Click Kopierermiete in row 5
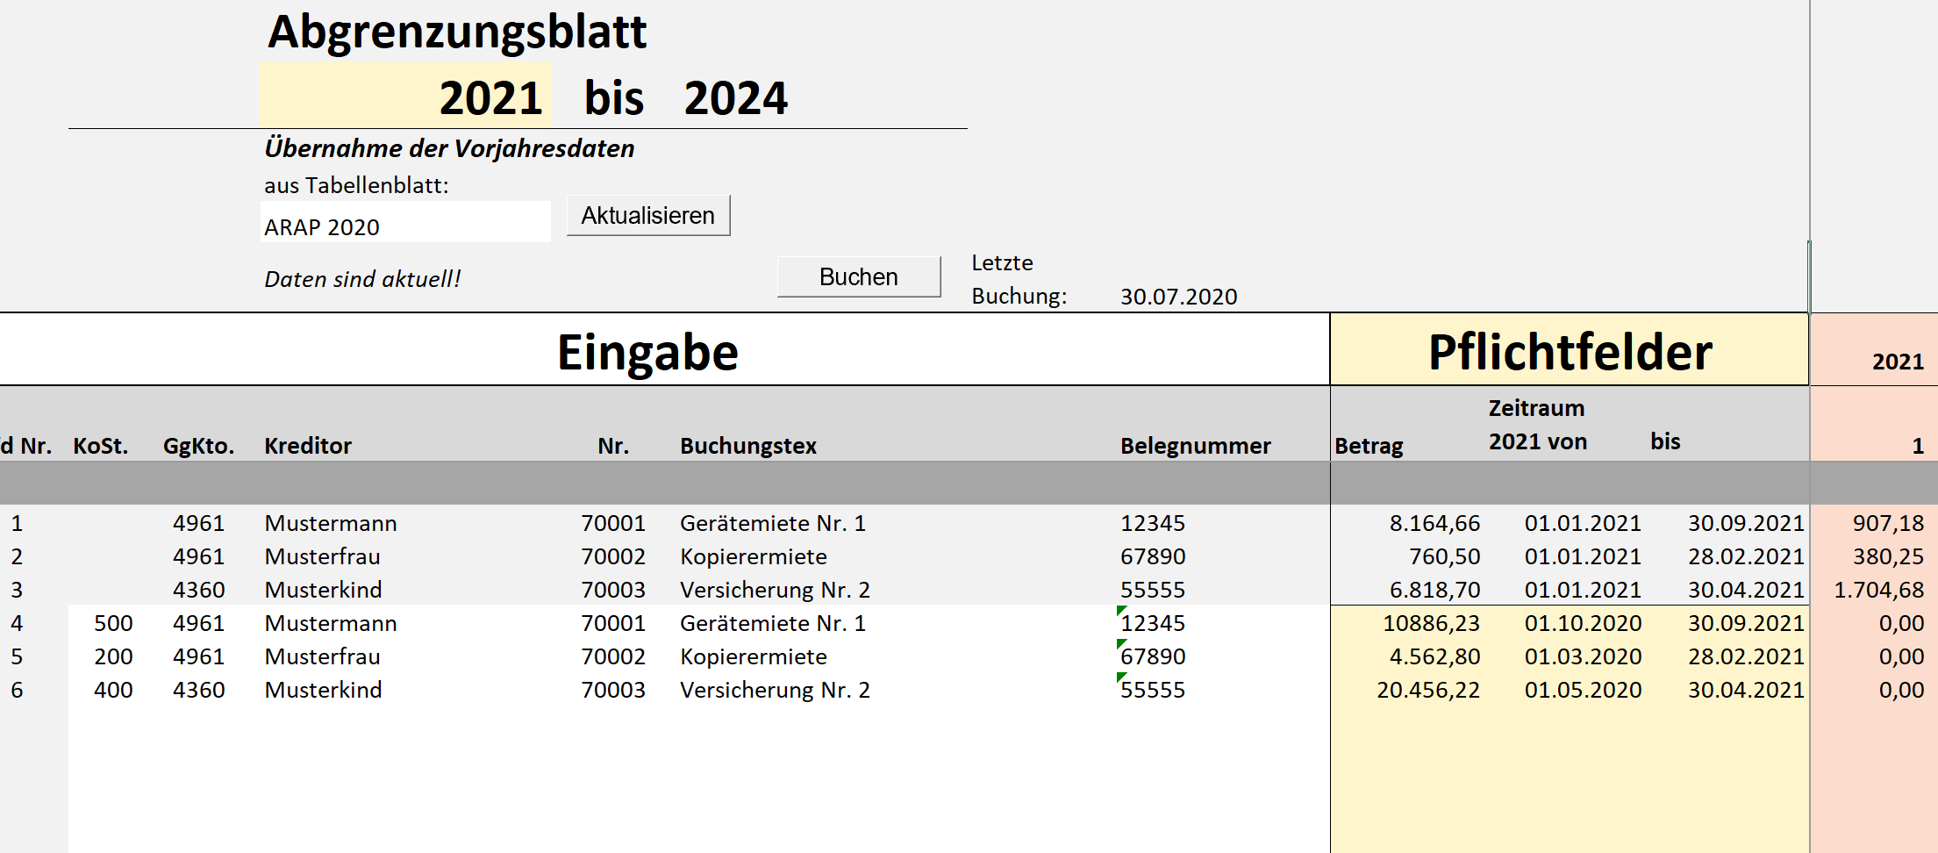This screenshot has width=1938, height=853. point(753,656)
